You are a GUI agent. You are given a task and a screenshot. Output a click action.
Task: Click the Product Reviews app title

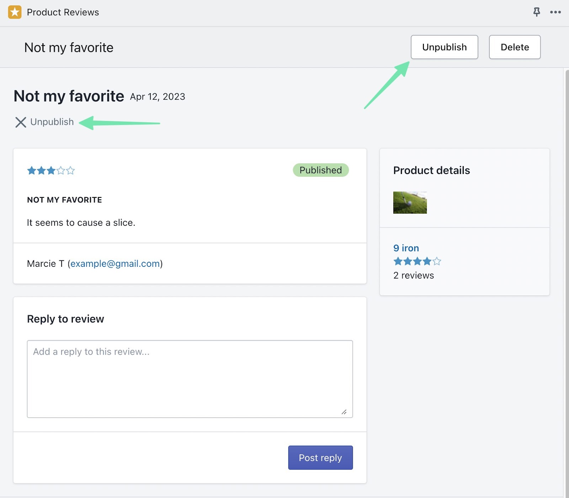[x=63, y=12]
